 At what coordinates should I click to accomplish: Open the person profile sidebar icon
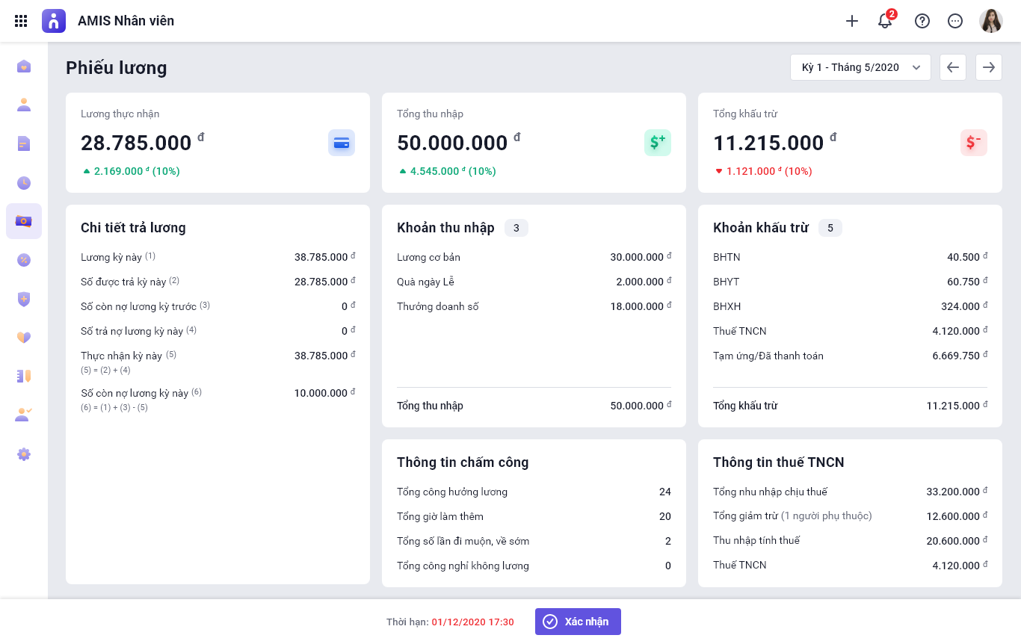[24, 105]
